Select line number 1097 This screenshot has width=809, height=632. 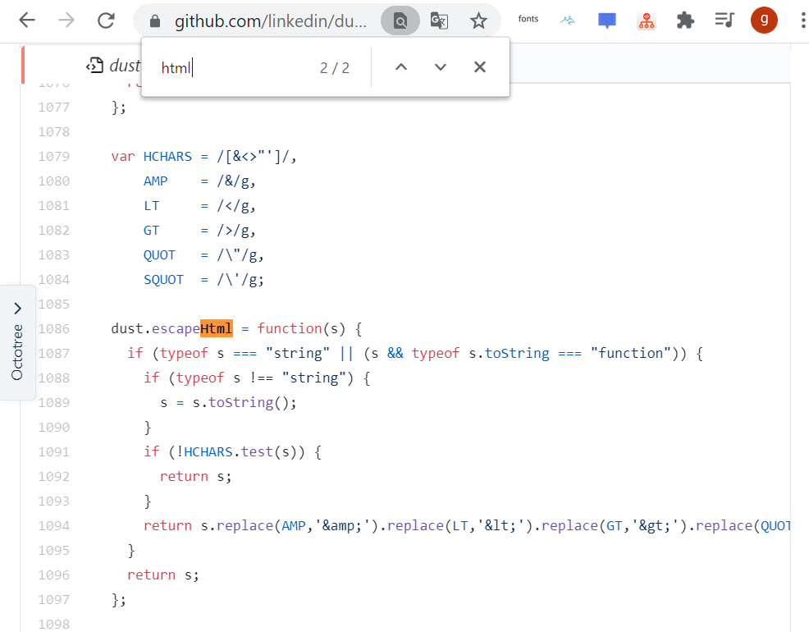click(x=53, y=599)
